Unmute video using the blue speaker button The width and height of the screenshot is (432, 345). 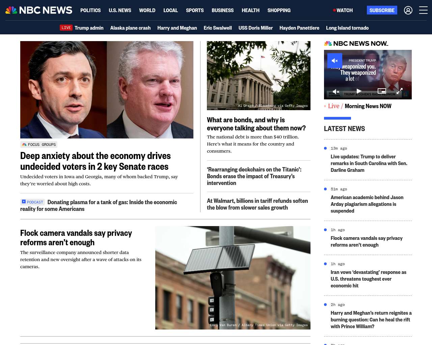[335, 61]
